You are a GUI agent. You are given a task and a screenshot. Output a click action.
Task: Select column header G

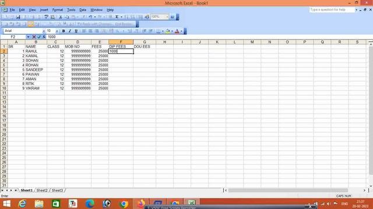[x=145, y=42]
